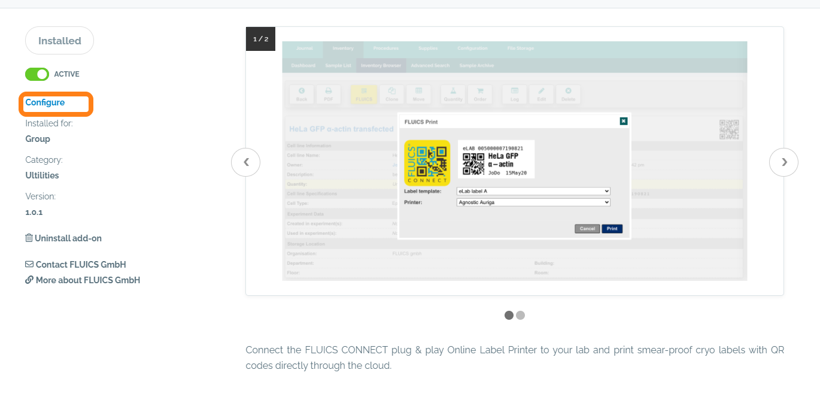
Task: Click the trash icon for Uninstall add-on
Action: point(29,238)
